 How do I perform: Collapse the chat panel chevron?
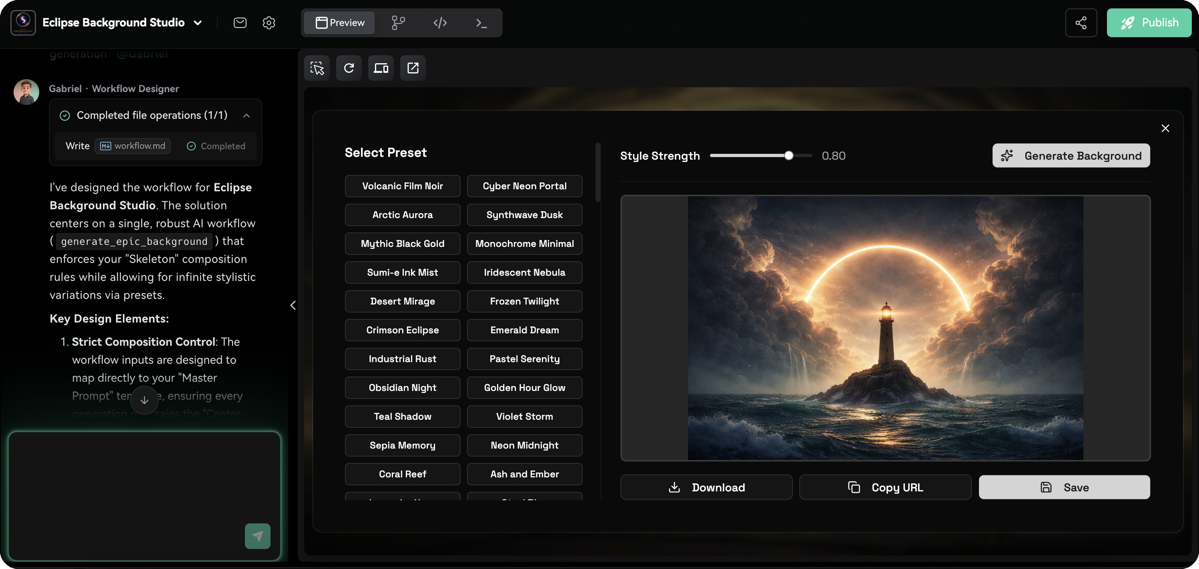pyautogui.click(x=293, y=305)
